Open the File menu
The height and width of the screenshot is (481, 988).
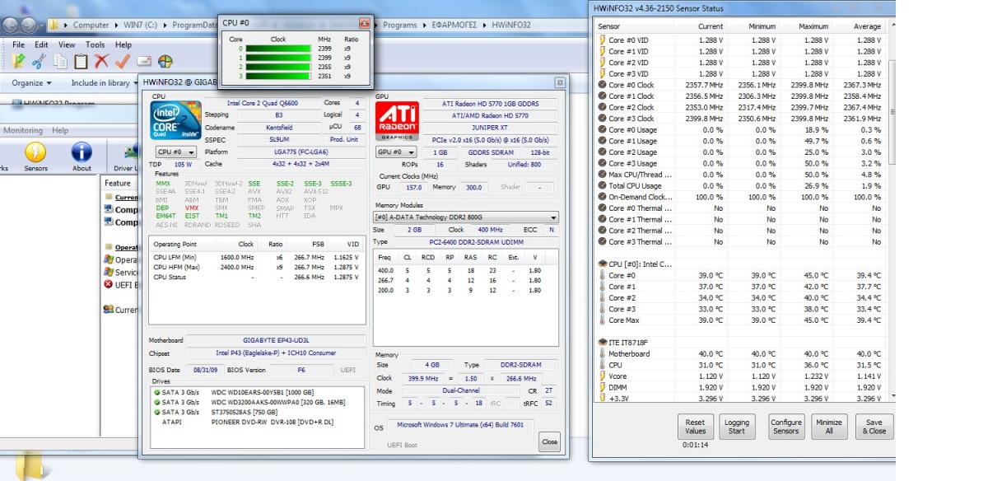(x=18, y=44)
